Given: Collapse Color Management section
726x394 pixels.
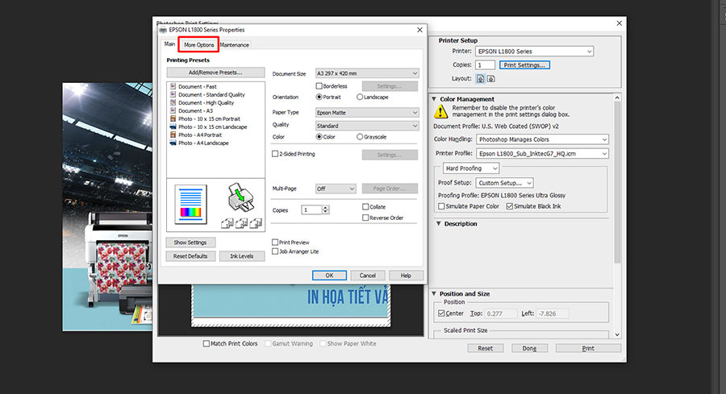Looking at the screenshot, I should click(x=434, y=99).
